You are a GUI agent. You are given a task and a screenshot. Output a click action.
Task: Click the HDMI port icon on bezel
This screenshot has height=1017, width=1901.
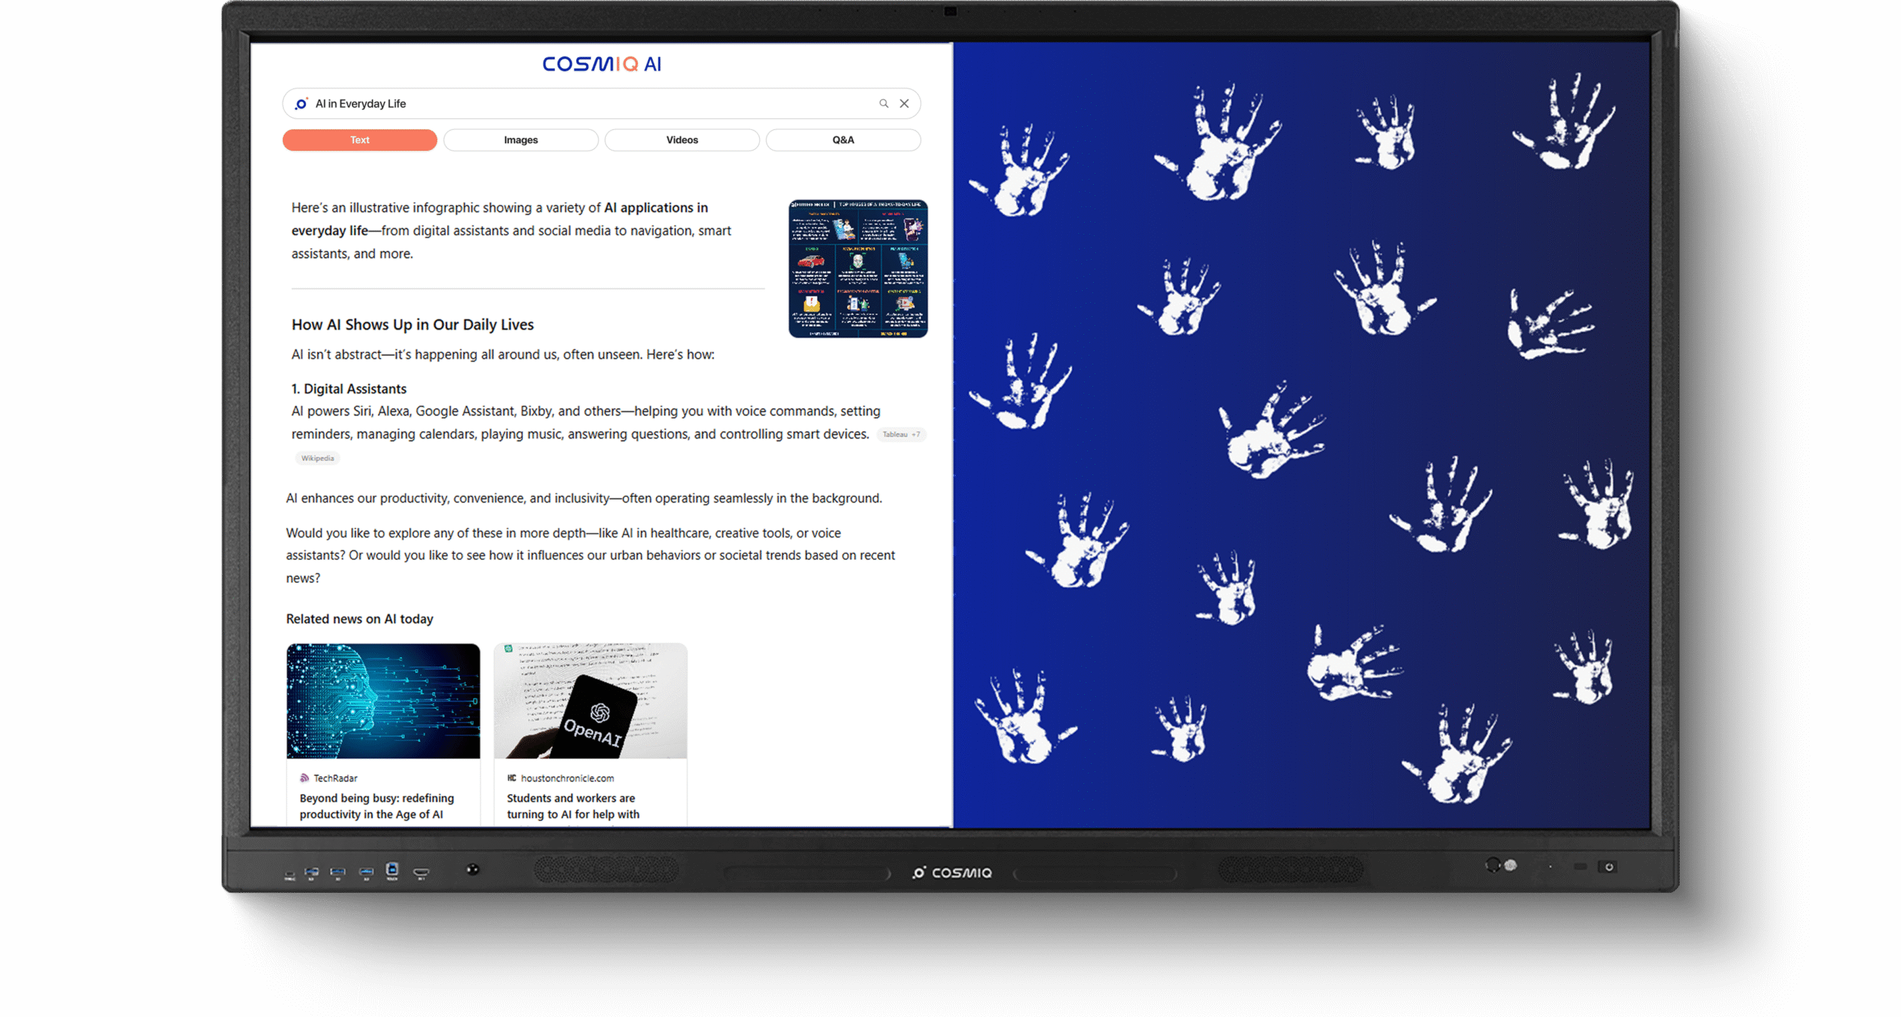[421, 873]
